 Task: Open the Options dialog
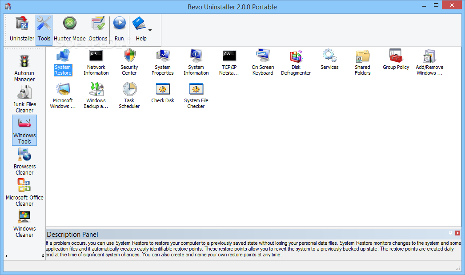click(98, 30)
